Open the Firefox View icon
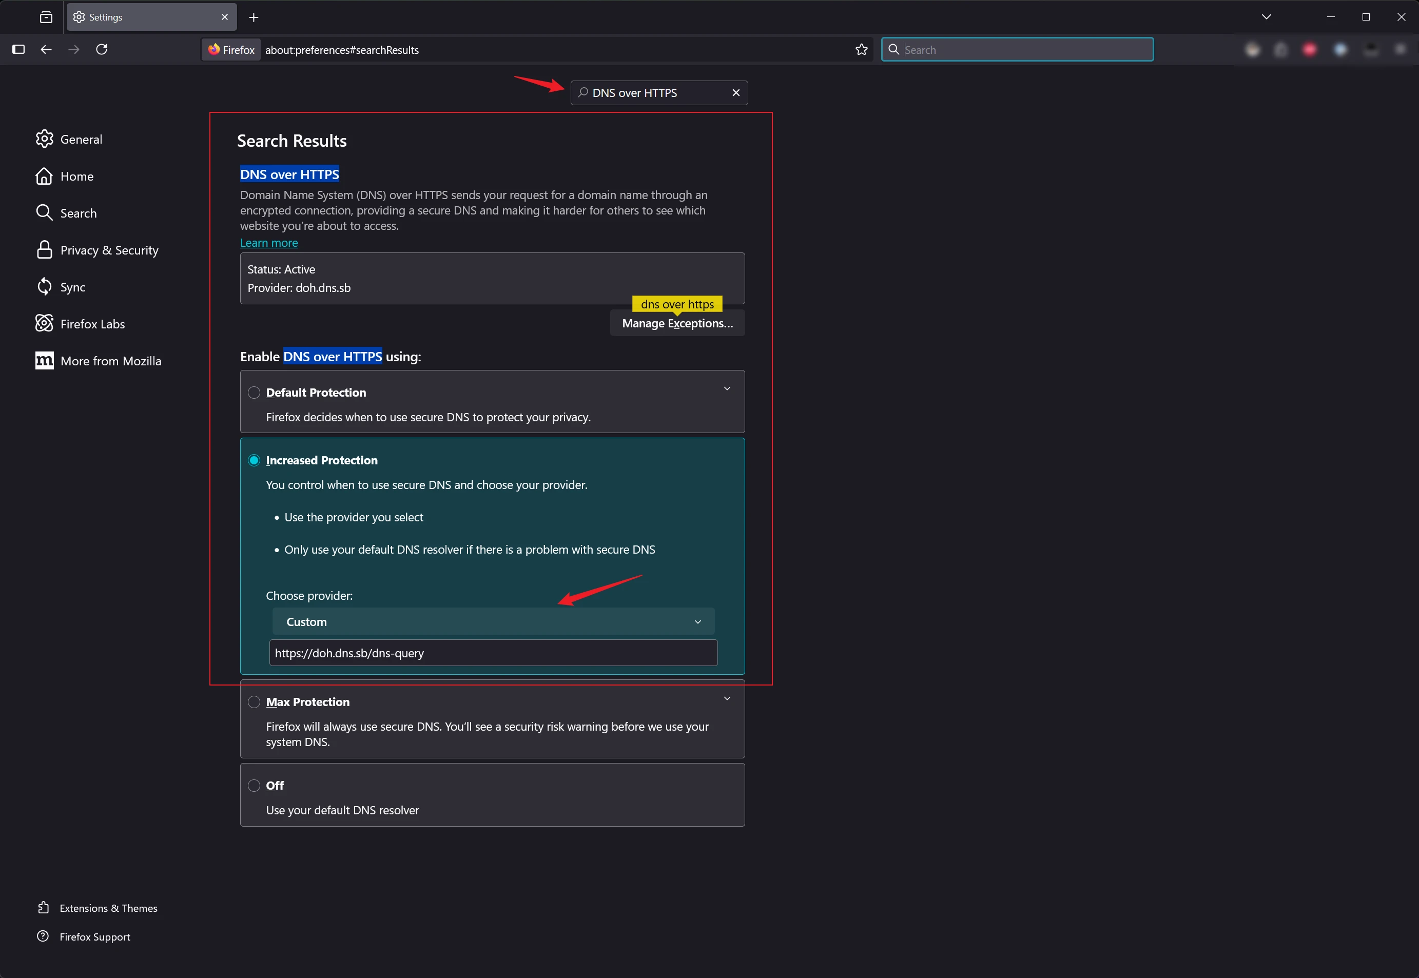 point(46,17)
